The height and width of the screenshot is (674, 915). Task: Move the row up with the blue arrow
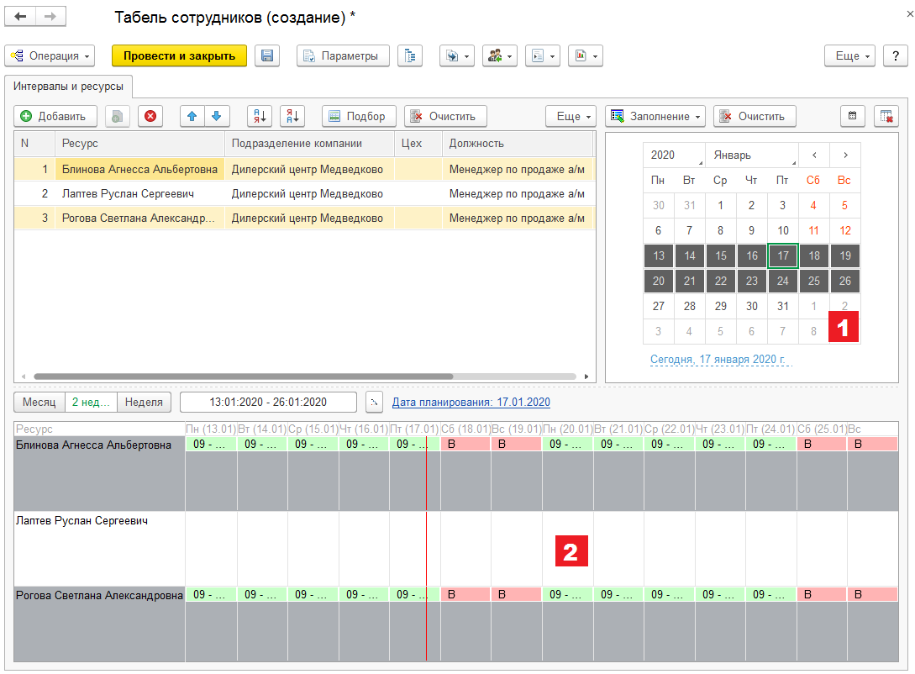pyautogui.click(x=192, y=116)
